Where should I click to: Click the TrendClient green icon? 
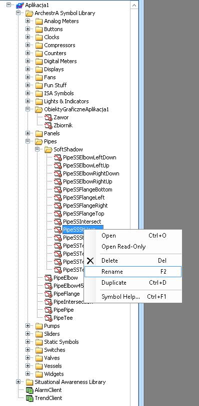click(29, 398)
